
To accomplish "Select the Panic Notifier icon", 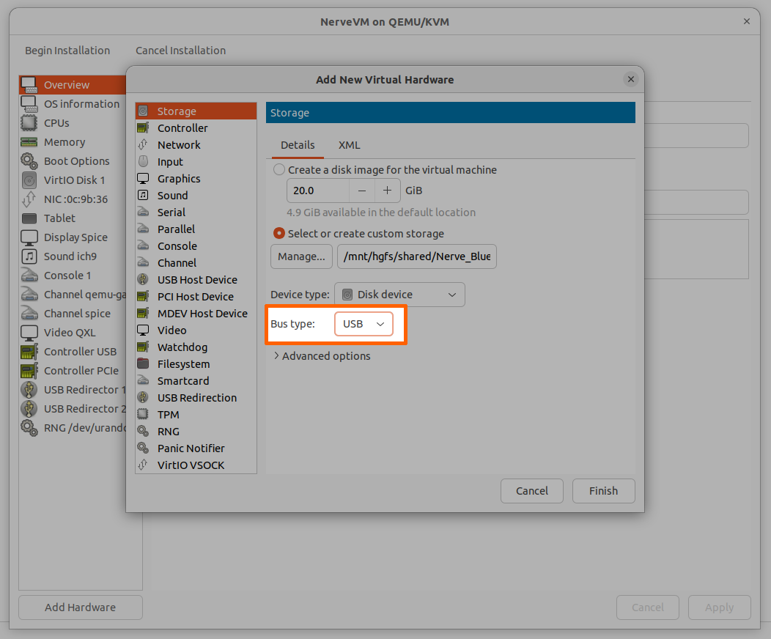I will click(143, 448).
